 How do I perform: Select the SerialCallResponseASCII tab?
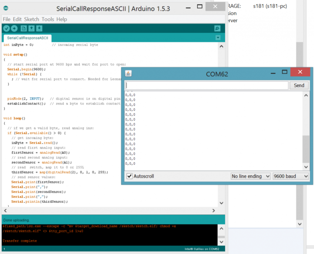pyautogui.click(x=27, y=38)
